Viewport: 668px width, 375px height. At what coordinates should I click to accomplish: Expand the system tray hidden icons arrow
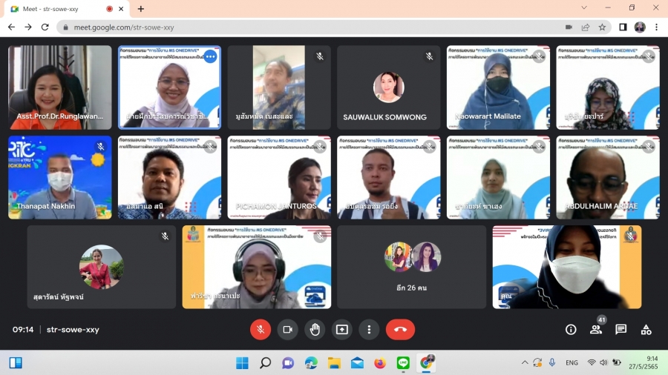pyautogui.click(x=525, y=363)
